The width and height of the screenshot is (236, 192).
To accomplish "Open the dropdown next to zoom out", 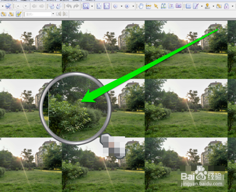I will 121,6.
